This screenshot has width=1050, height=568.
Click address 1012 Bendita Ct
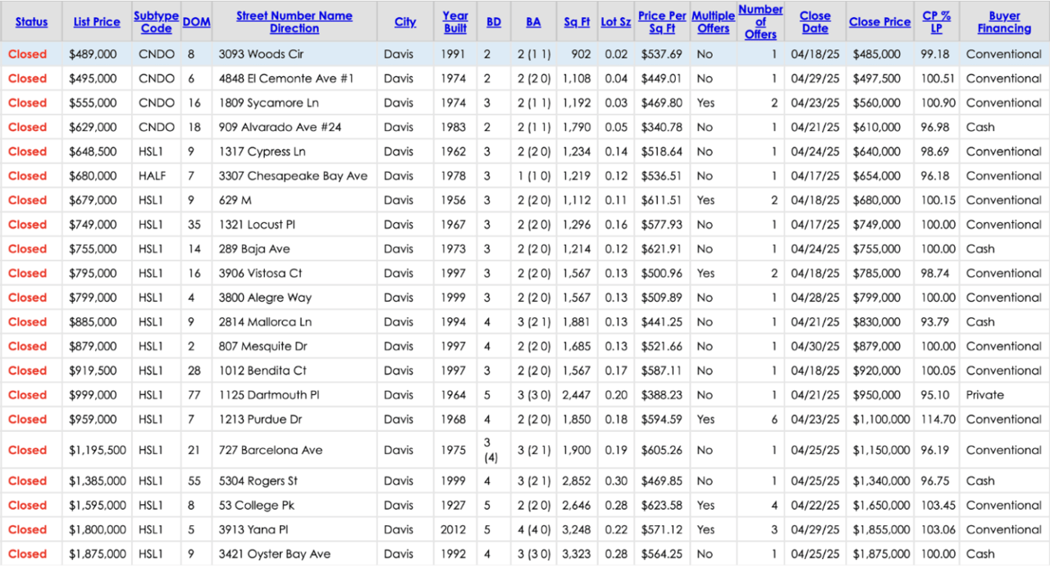pos(262,370)
